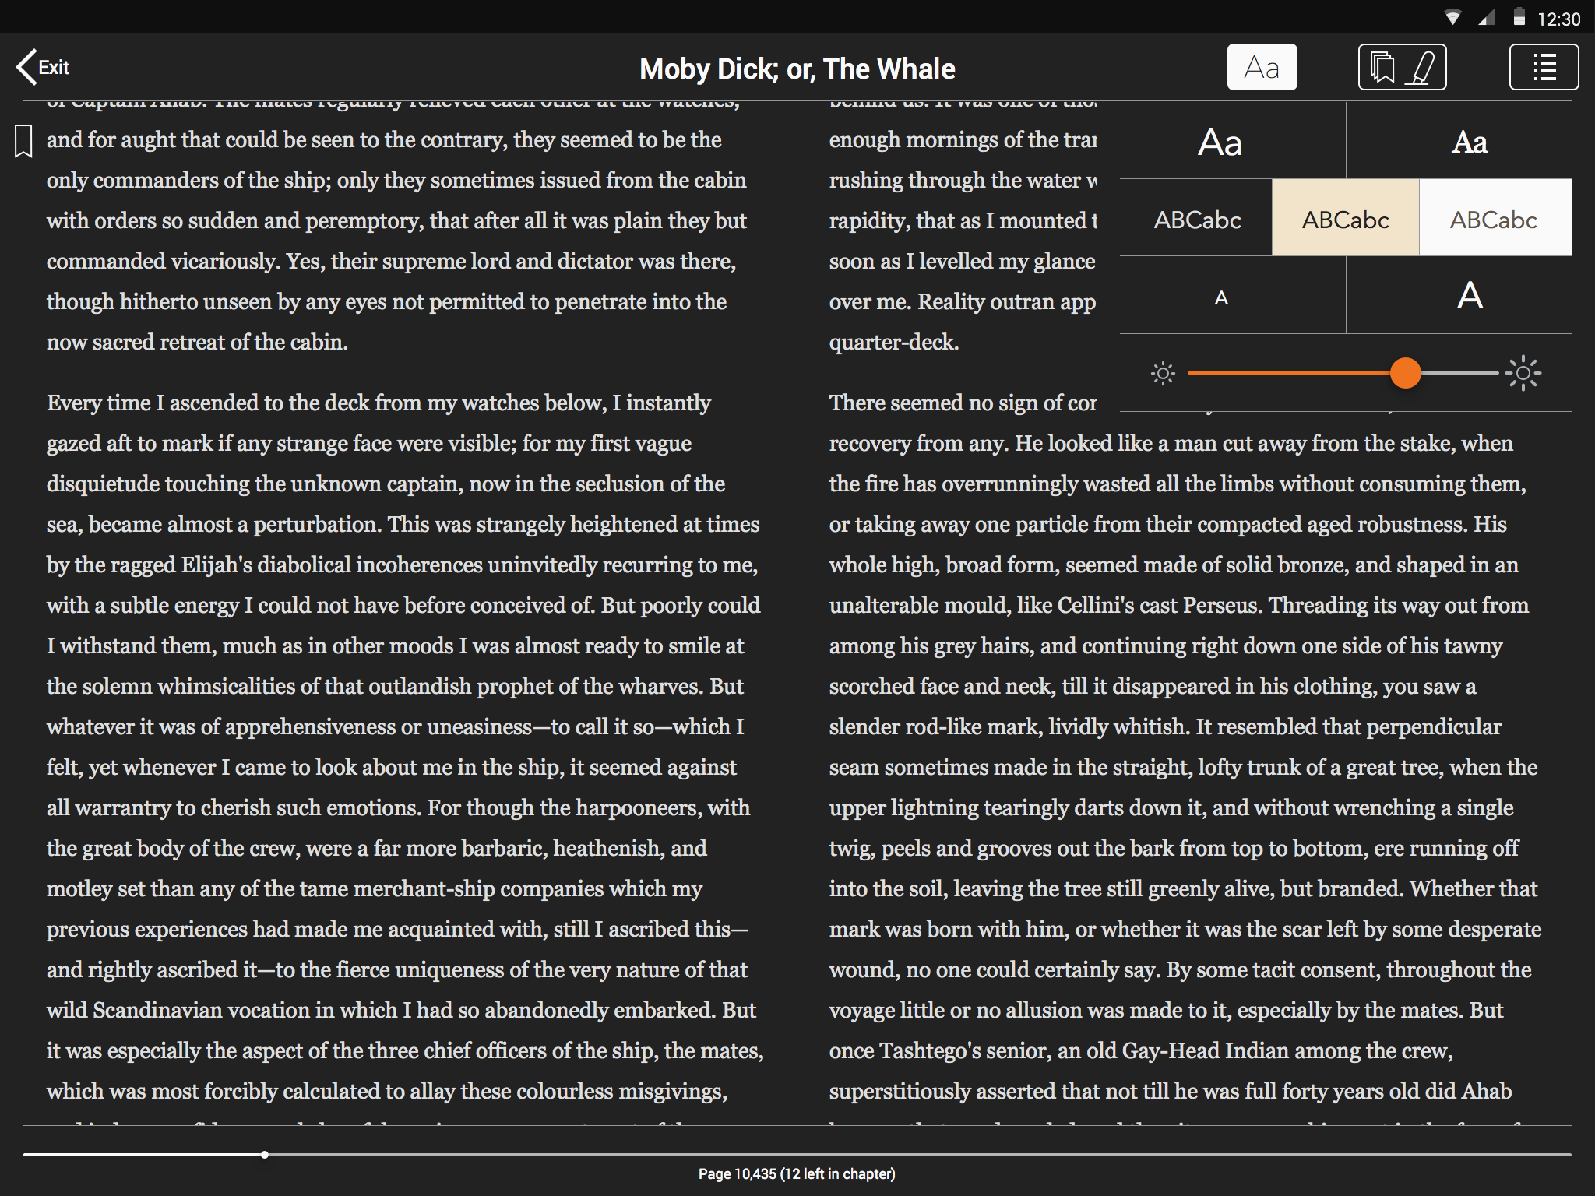
Task: Check the battery status icon
Action: [1519, 17]
